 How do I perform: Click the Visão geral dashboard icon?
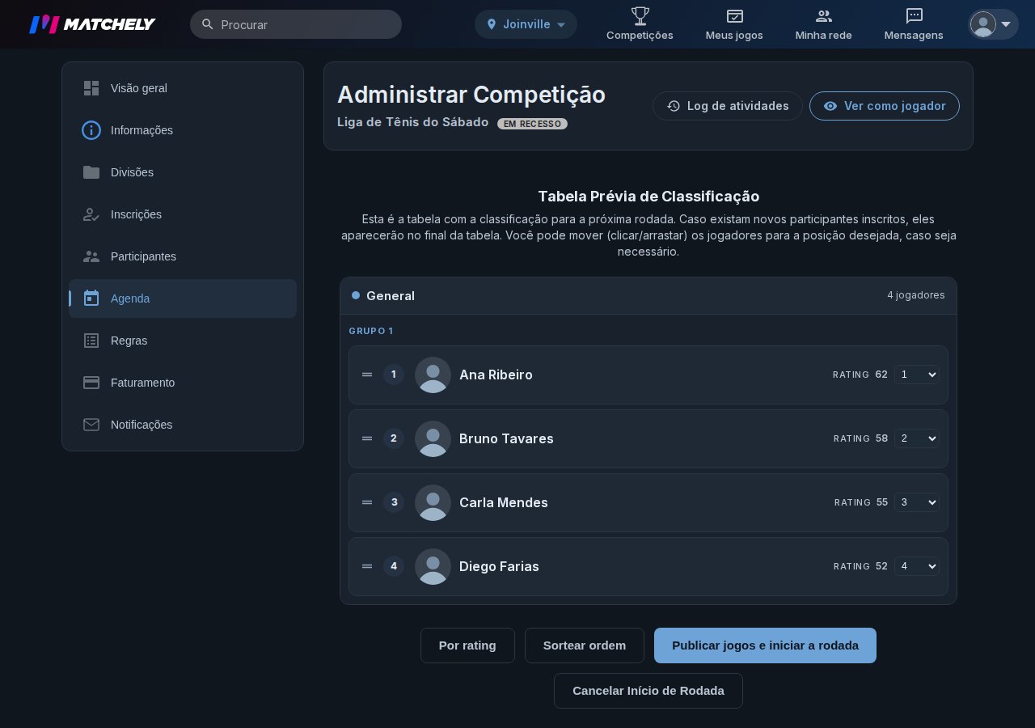click(x=91, y=88)
